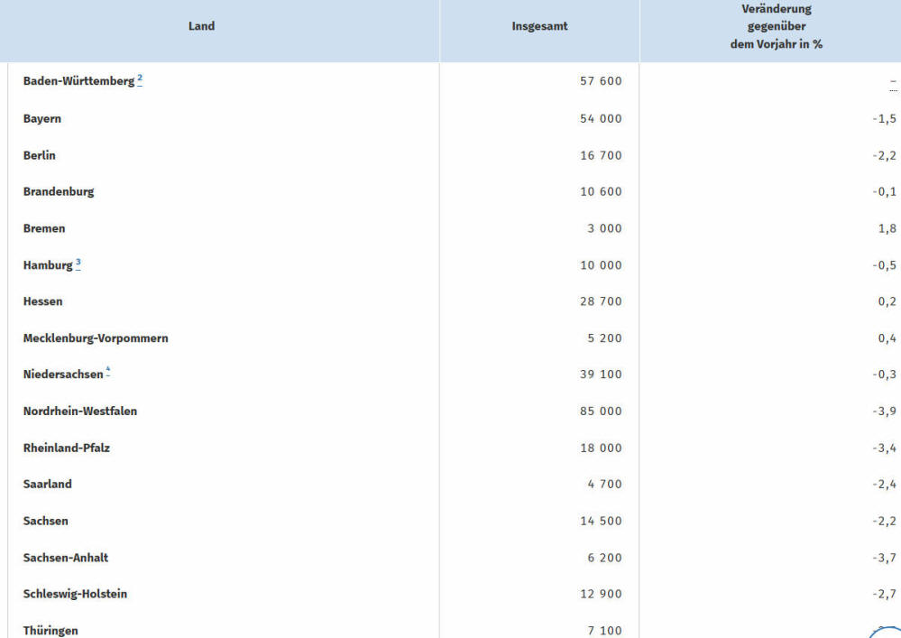Click the 'Hamburg' row label
Viewport: 901px width, 638px height.
point(48,265)
